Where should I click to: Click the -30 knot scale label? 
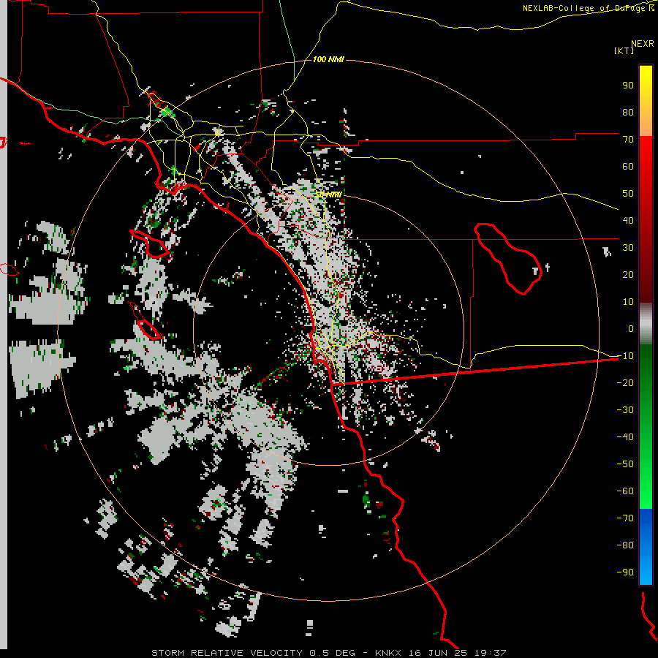pyautogui.click(x=625, y=410)
